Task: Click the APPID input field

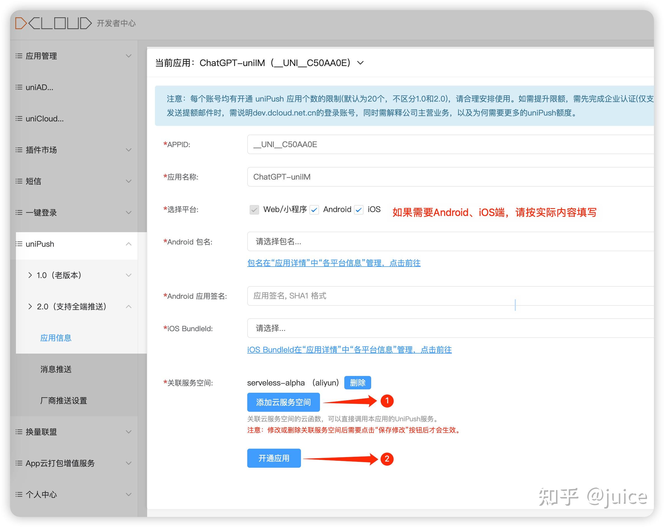Action: [x=450, y=144]
